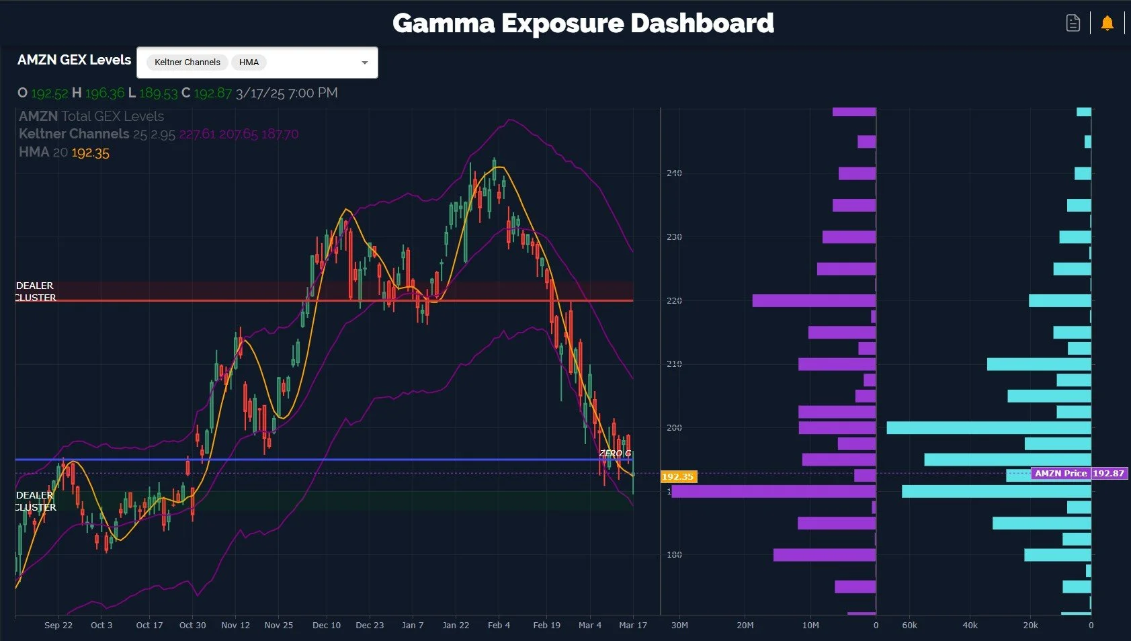
Task: Click the 240 price axis label
Action: 674,173
